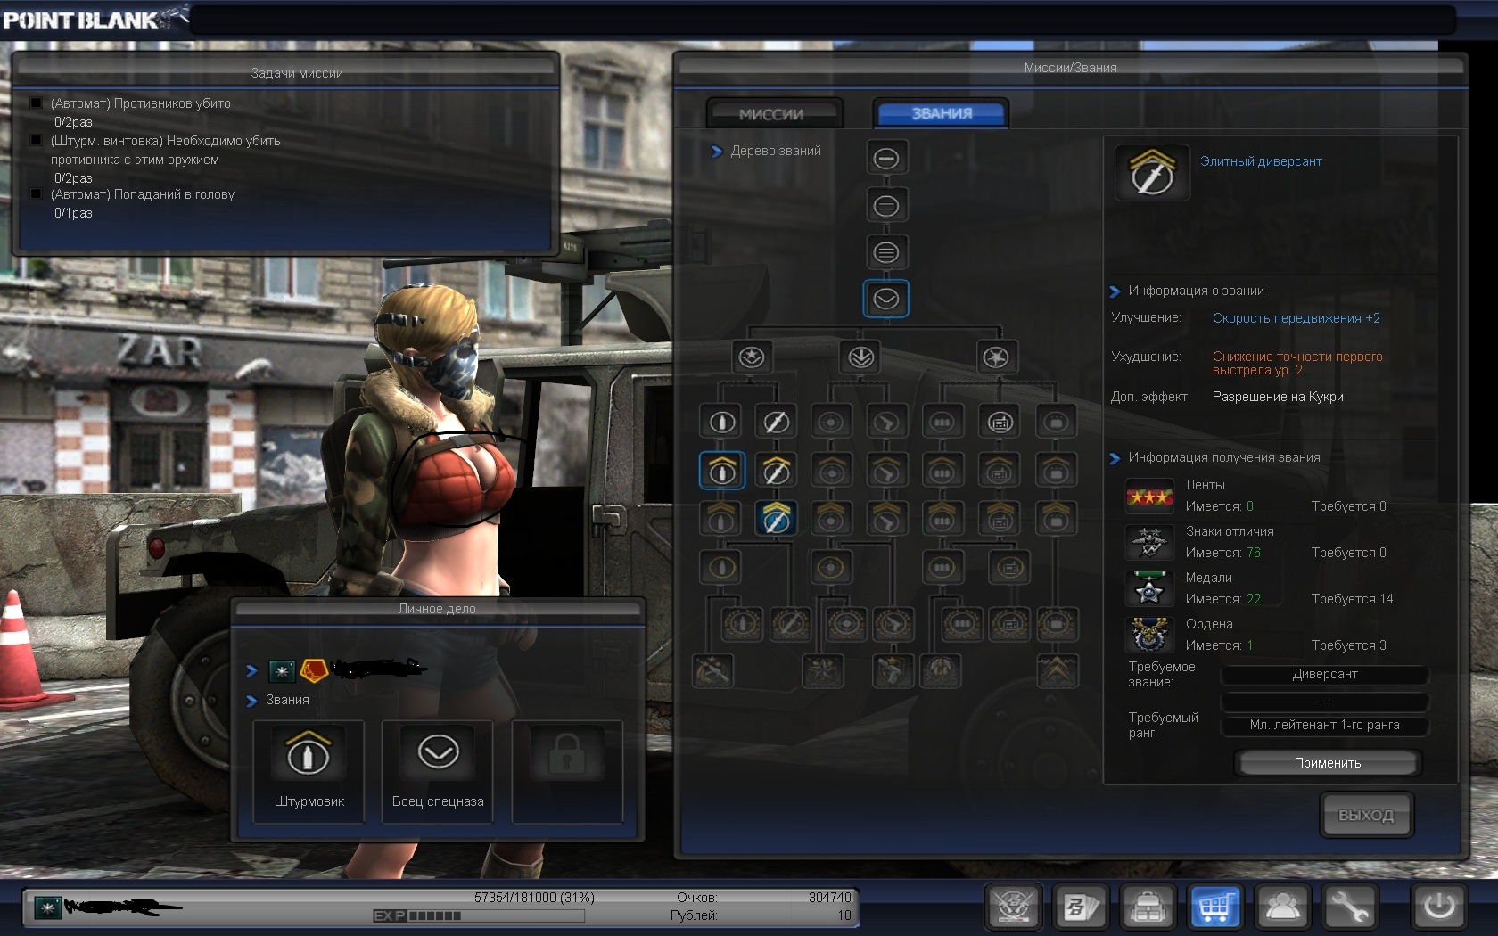This screenshot has height=936, width=1498.
Task: Click the large Элитный диверсант rank icon
Action: (x=1152, y=172)
